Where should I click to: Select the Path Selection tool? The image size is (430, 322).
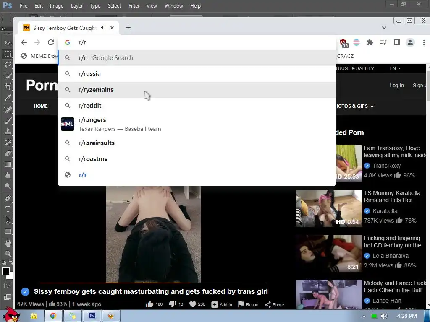[8, 220]
